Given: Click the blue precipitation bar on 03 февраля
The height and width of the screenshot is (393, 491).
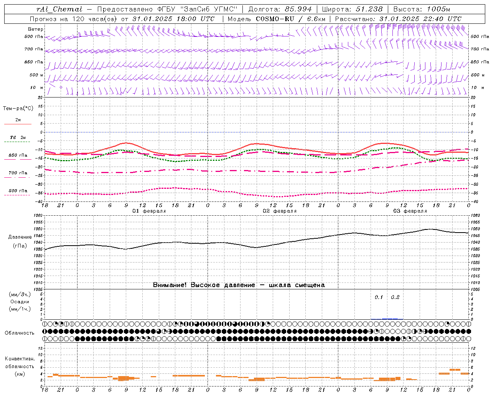Looking at the screenshot, I should pyautogui.click(x=387, y=319).
